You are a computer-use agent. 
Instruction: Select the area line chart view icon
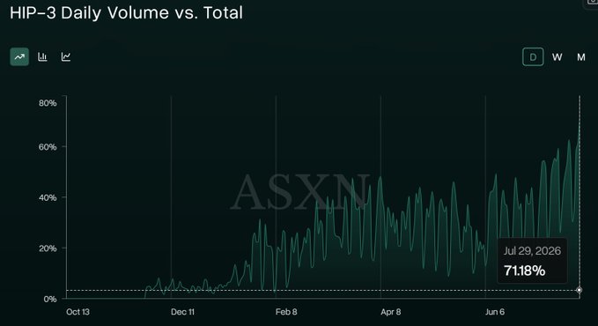(x=19, y=57)
